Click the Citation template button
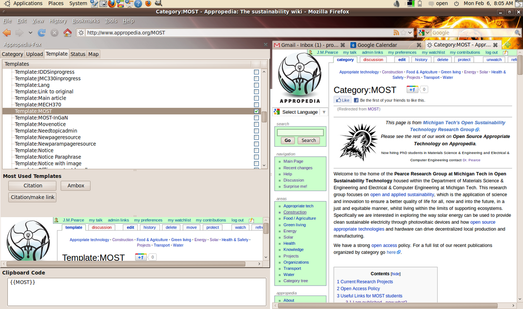The height and width of the screenshot is (309, 523). pyautogui.click(x=33, y=185)
